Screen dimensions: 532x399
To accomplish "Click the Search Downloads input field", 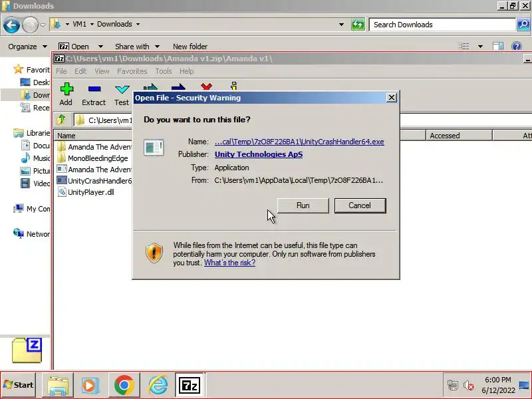I will [x=442, y=25].
